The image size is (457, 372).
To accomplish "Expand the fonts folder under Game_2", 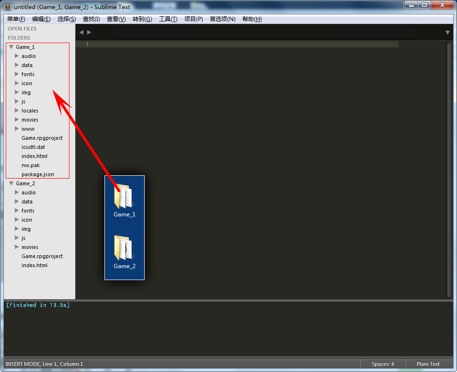I will (x=17, y=210).
